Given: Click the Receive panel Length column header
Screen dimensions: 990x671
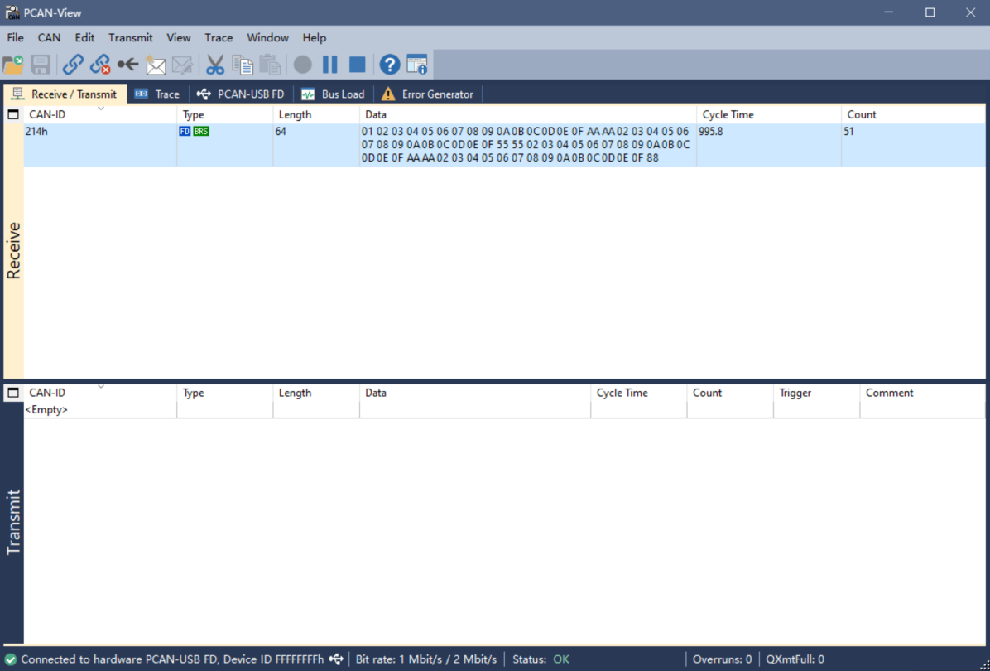Looking at the screenshot, I should coord(316,115).
